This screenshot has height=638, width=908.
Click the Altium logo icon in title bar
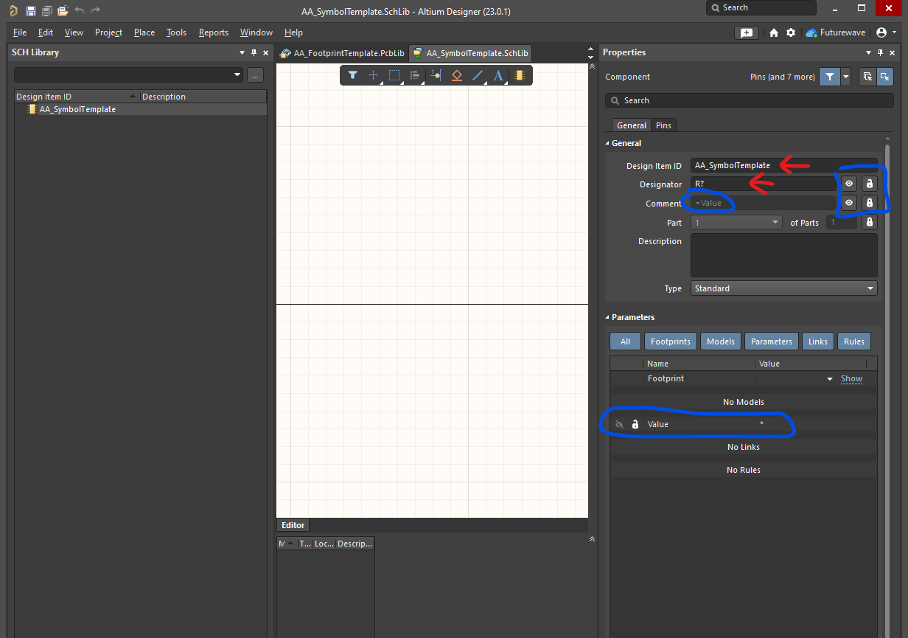pyautogui.click(x=13, y=11)
